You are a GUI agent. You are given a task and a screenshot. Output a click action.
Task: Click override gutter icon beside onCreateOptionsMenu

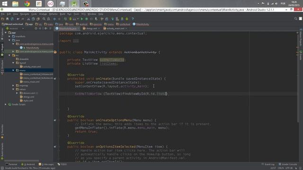[x=55, y=120]
